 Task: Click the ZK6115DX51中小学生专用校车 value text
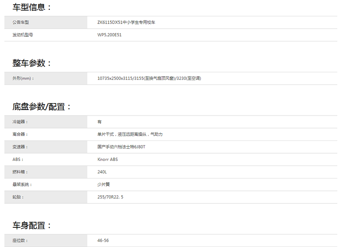tap(126, 22)
